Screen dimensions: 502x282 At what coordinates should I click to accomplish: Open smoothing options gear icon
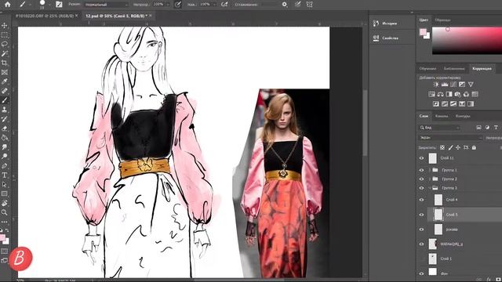[x=284, y=5]
